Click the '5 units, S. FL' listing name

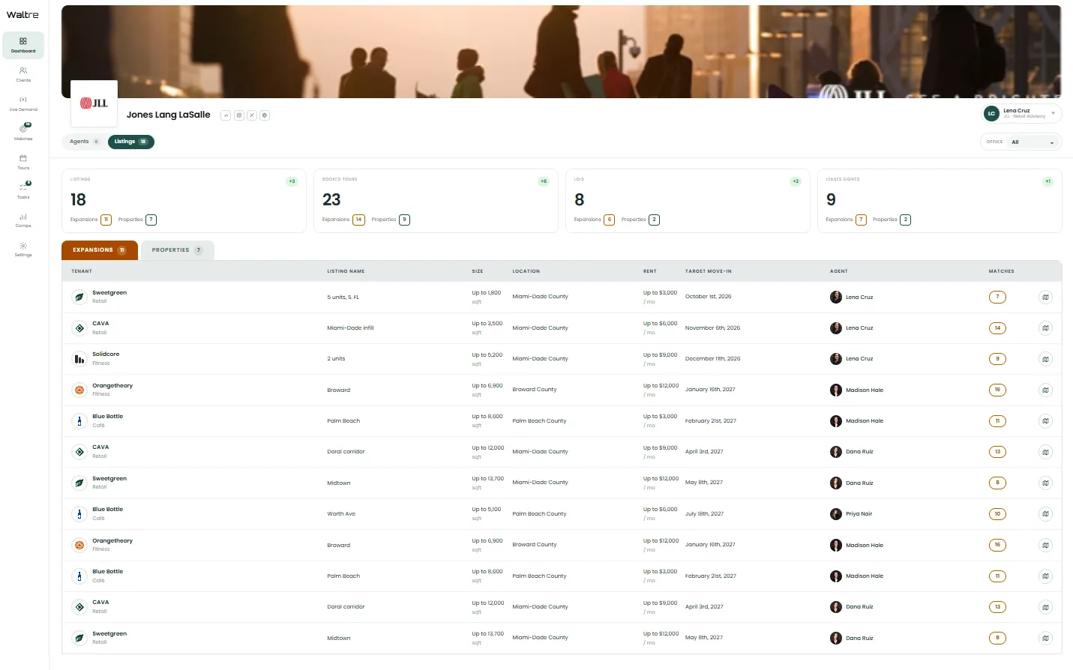tap(343, 298)
